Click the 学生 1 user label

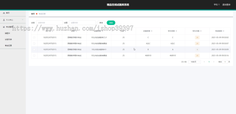click(217, 5)
